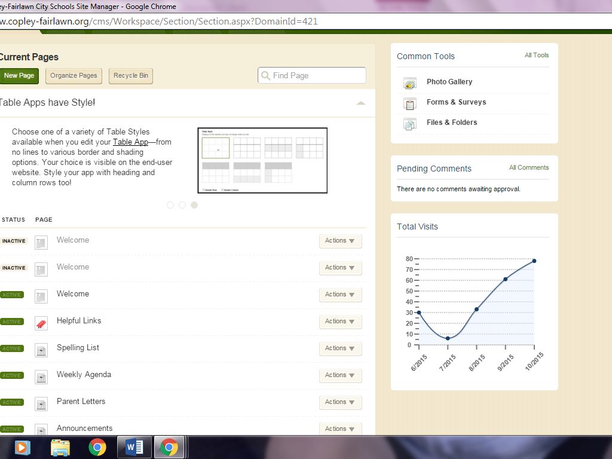
Task: Click the Spelling List page icon
Action: pos(41,350)
